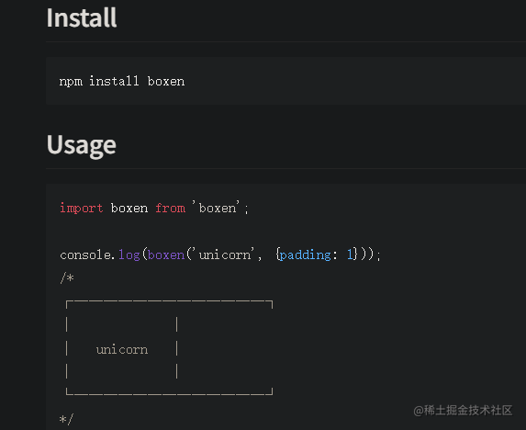Click the word console in code
This screenshot has width=526, height=430.
pyautogui.click(x=85, y=255)
